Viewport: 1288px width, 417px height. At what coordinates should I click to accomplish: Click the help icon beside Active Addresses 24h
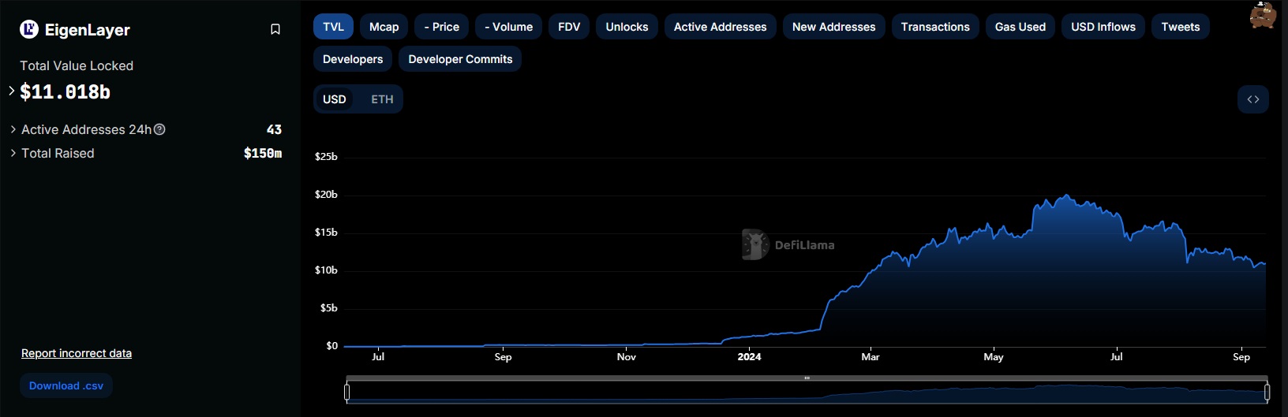159,129
